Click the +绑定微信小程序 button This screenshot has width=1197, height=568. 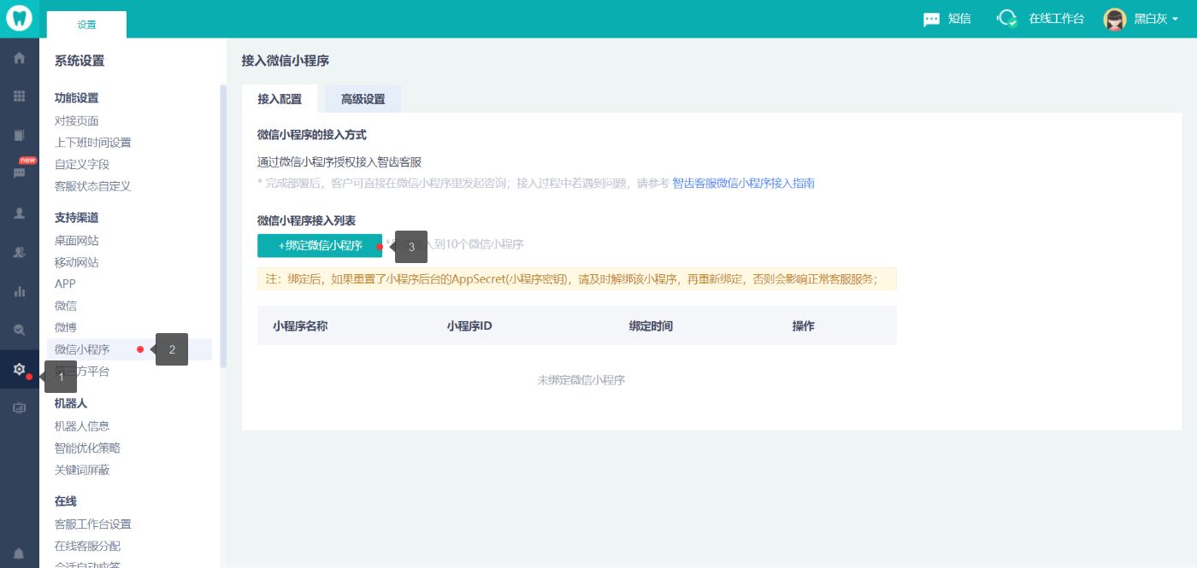tap(320, 246)
